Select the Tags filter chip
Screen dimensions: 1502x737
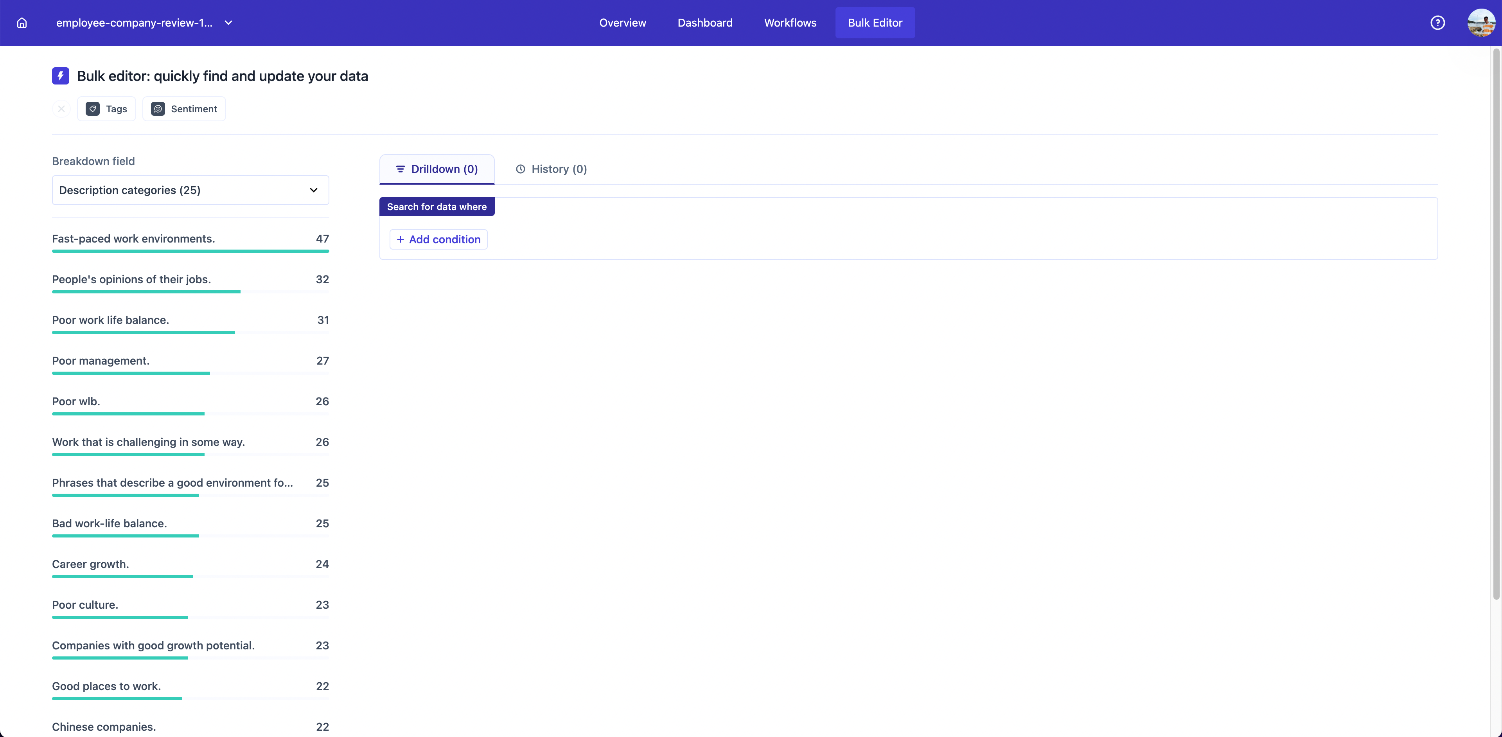coord(107,109)
